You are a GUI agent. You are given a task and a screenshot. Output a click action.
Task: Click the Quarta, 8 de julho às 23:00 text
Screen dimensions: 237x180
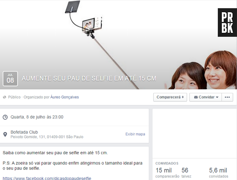pos(37,117)
